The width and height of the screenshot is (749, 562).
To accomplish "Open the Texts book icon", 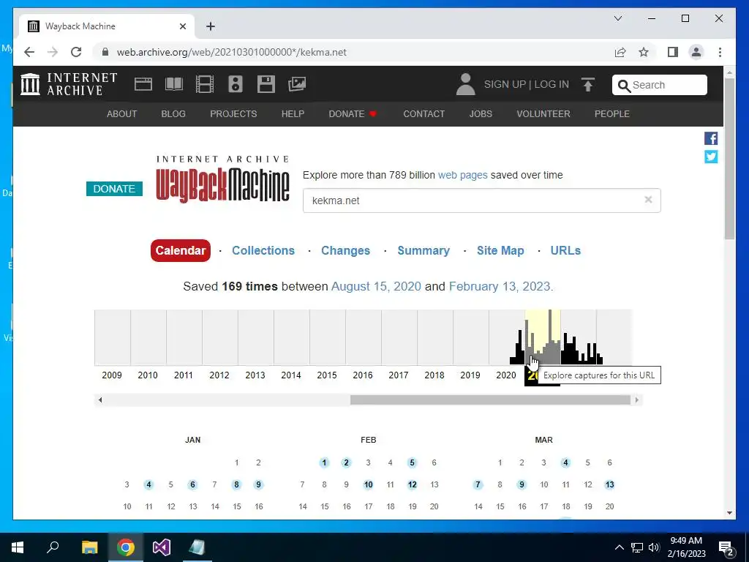I will pyautogui.click(x=174, y=84).
